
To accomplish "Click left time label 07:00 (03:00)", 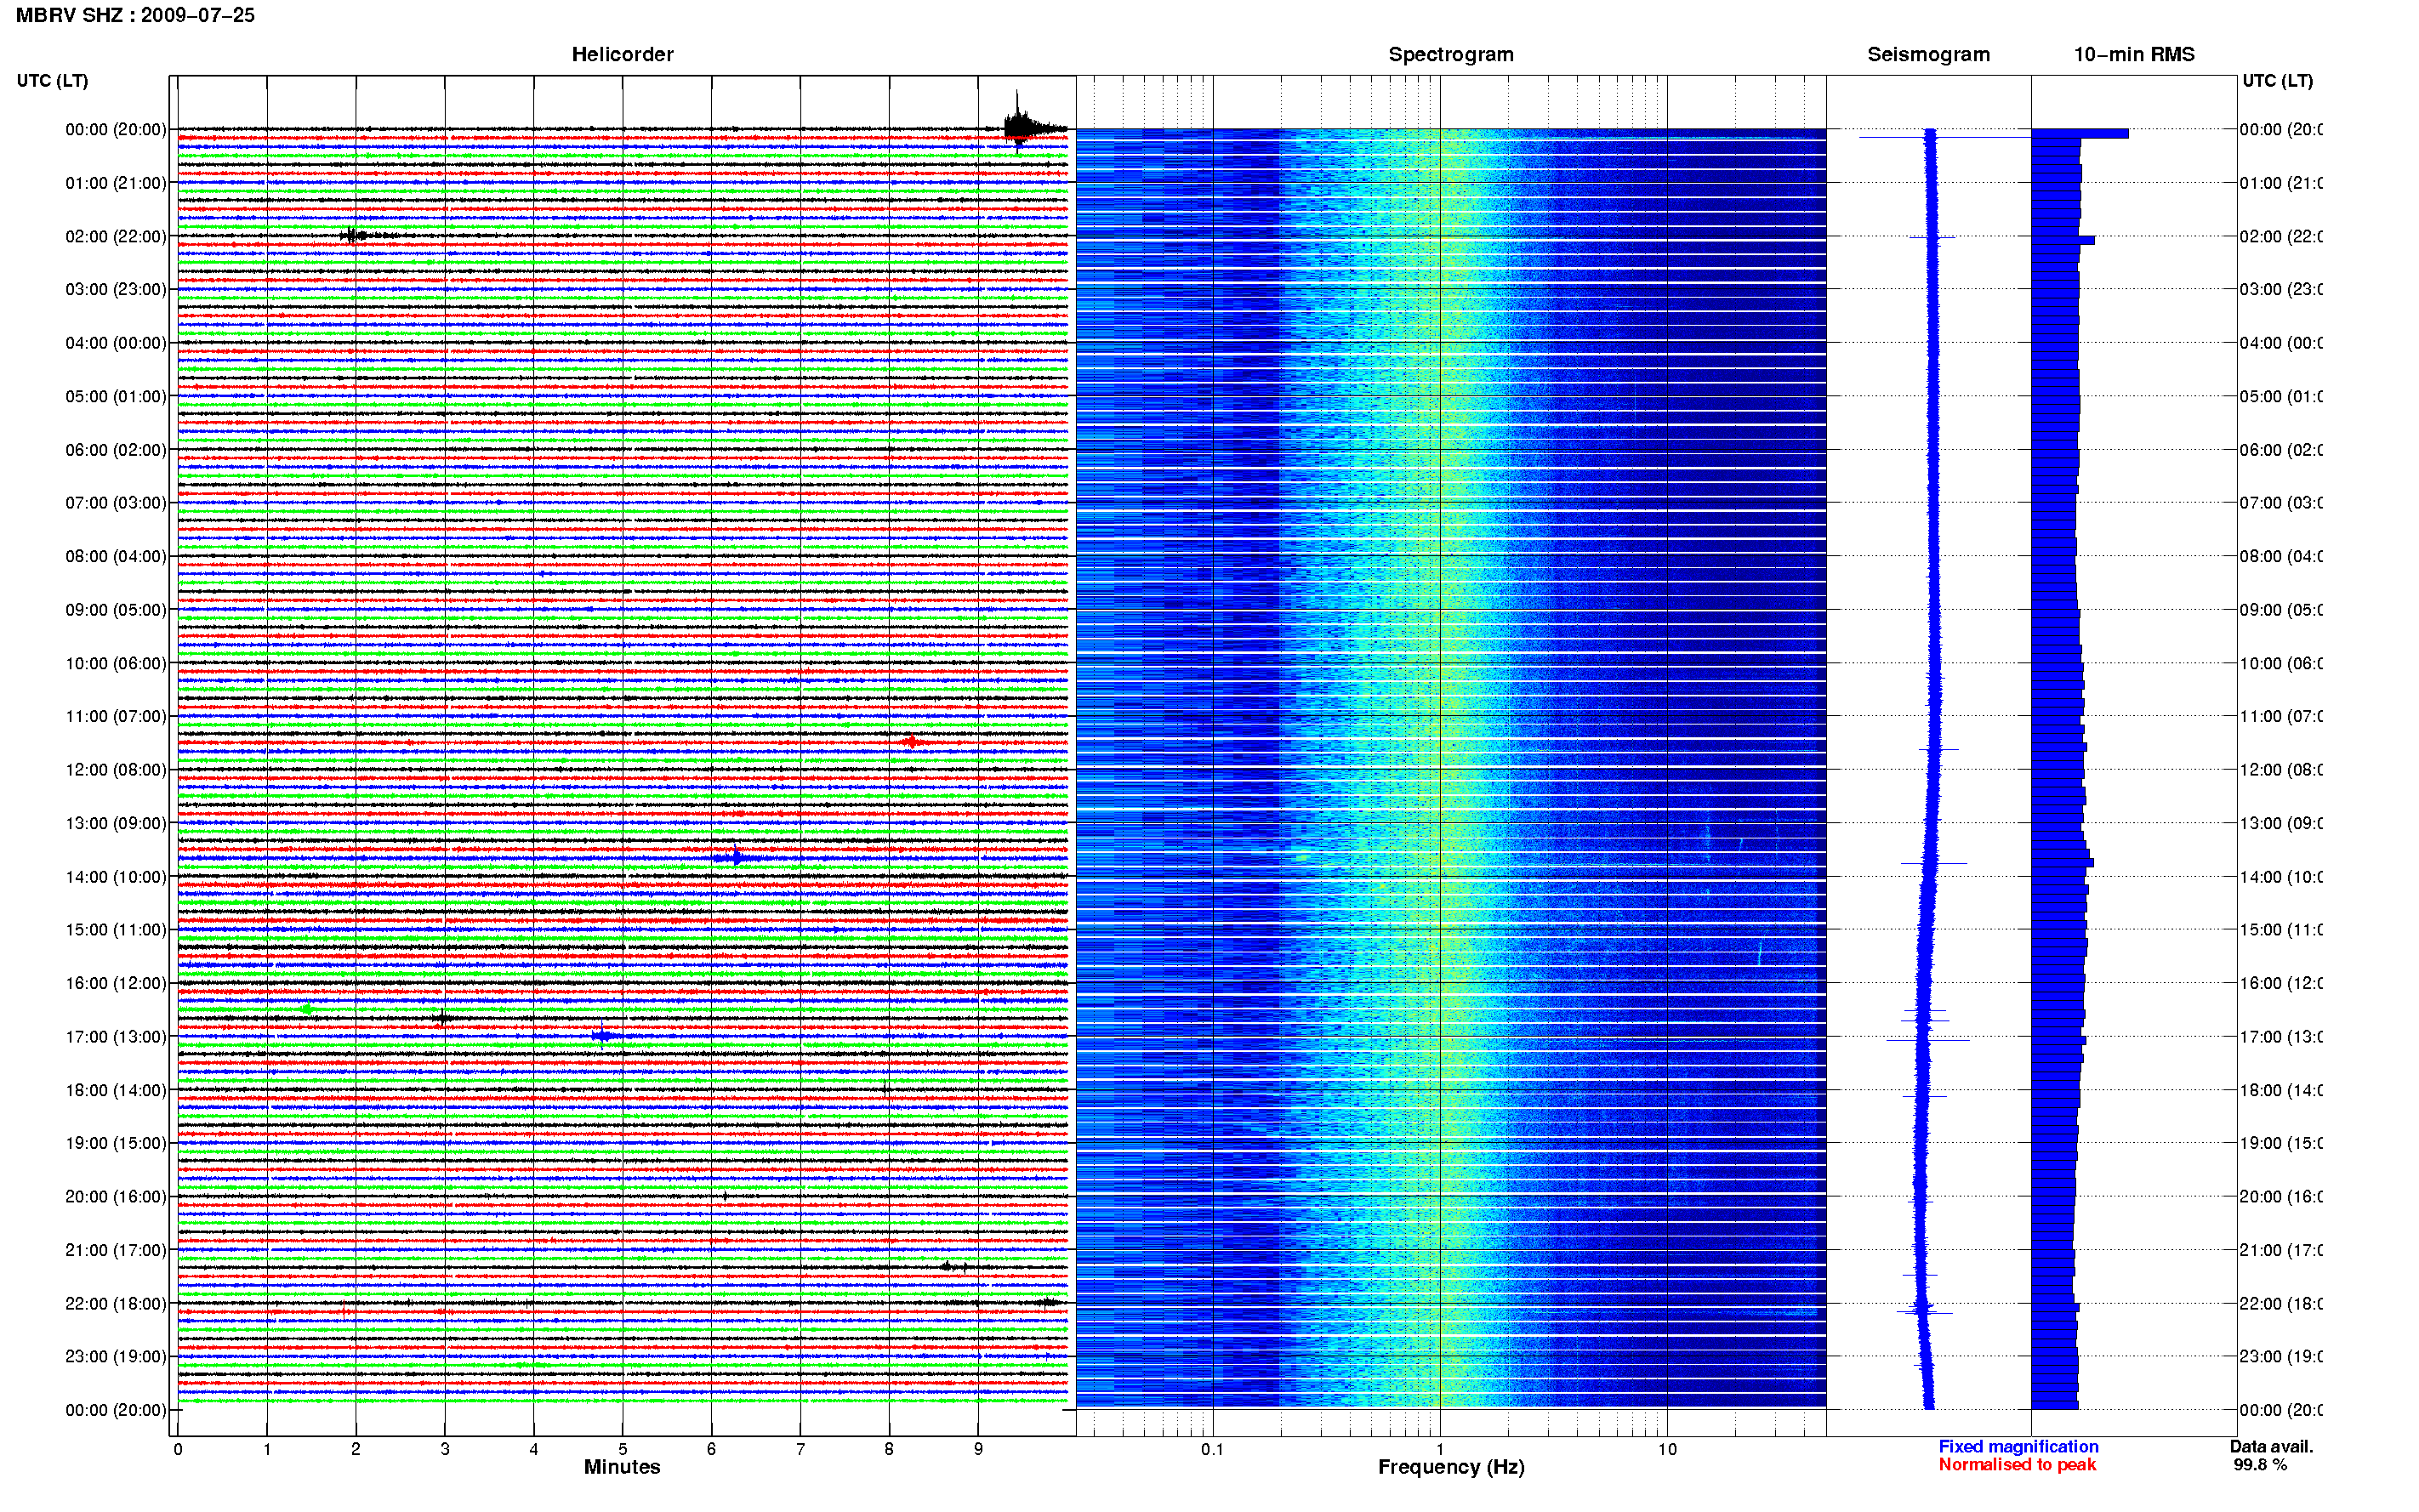I will click(116, 502).
